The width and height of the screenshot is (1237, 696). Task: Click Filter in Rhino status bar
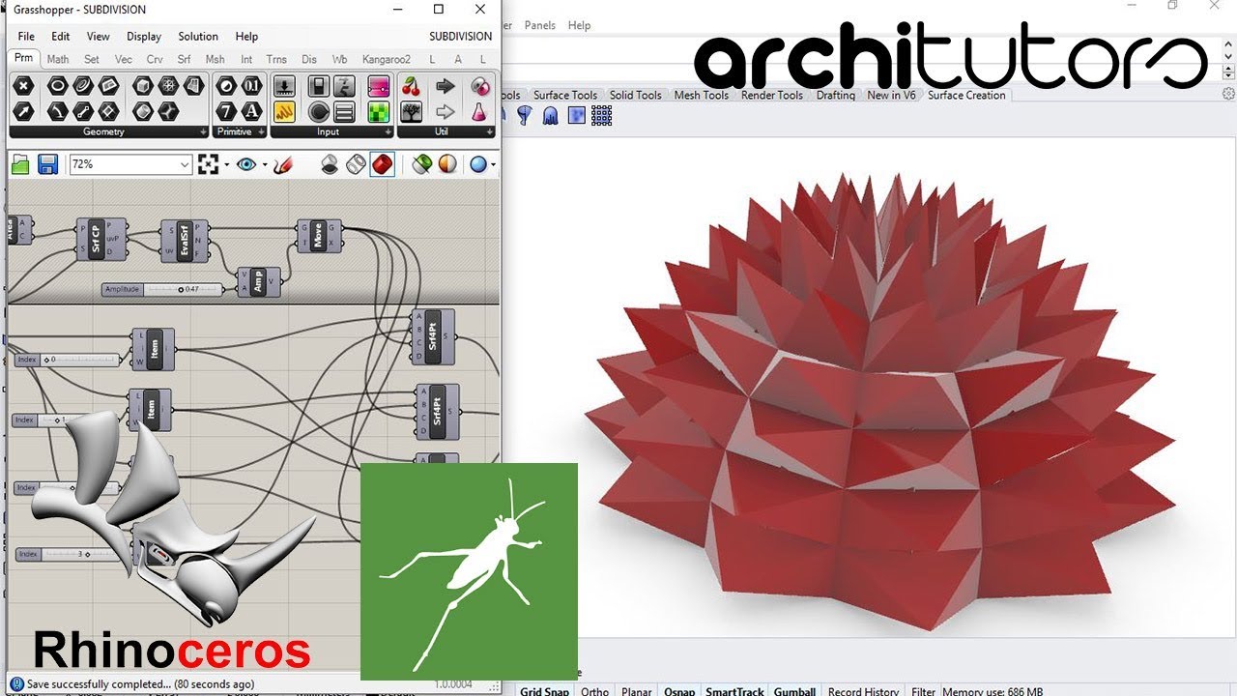point(924,691)
